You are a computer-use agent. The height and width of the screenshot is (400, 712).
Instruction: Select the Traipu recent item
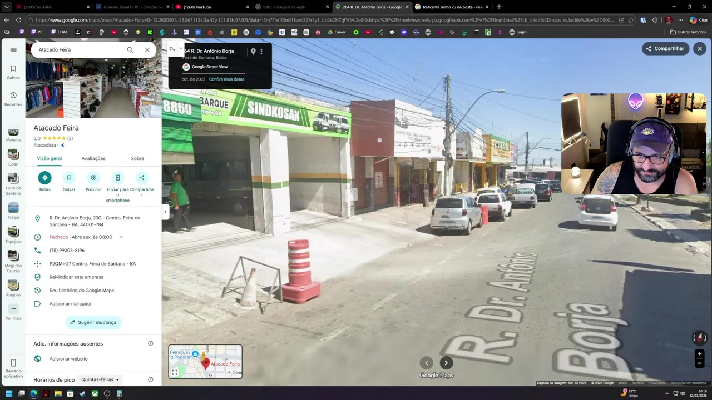13,211
